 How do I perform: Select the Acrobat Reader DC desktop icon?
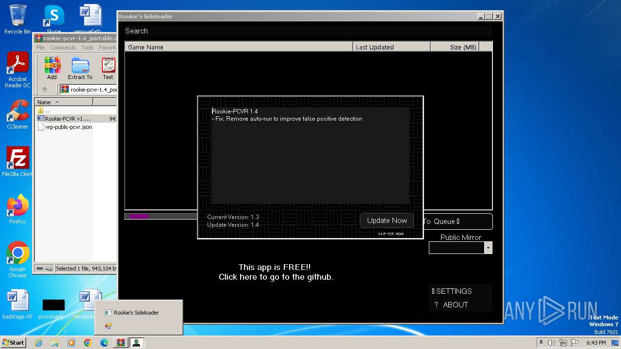pos(17,70)
